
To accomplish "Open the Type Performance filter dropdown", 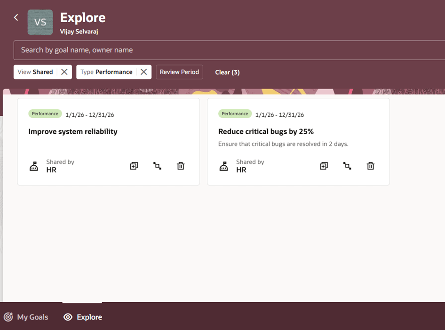I will point(106,72).
